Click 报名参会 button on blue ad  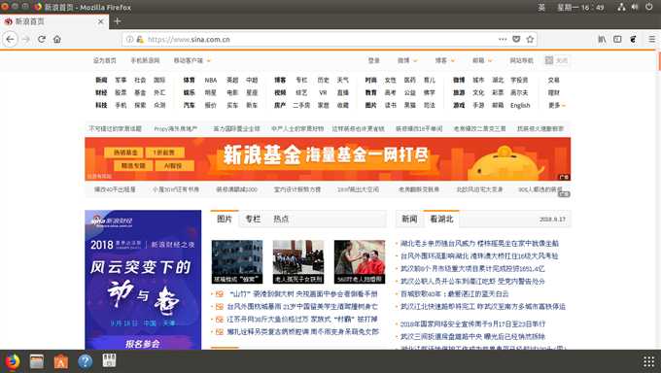click(x=143, y=344)
